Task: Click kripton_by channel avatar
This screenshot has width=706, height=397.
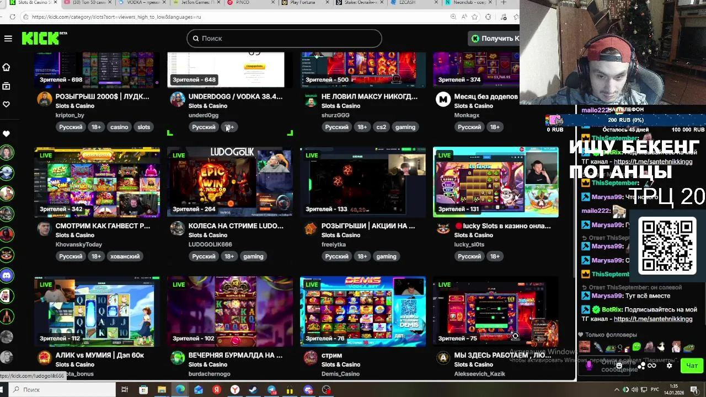Action: pos(44,99)
